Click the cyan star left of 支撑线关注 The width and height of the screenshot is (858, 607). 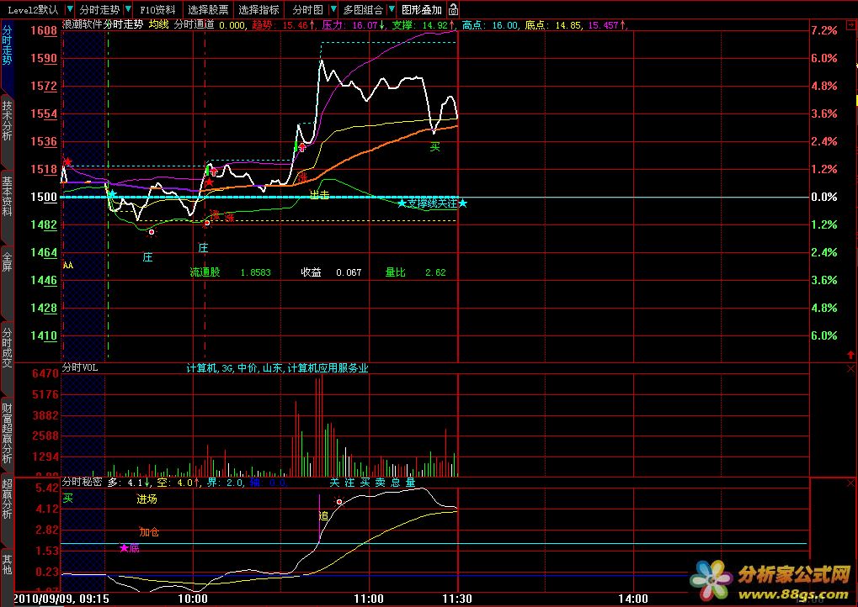coord(402,203)
